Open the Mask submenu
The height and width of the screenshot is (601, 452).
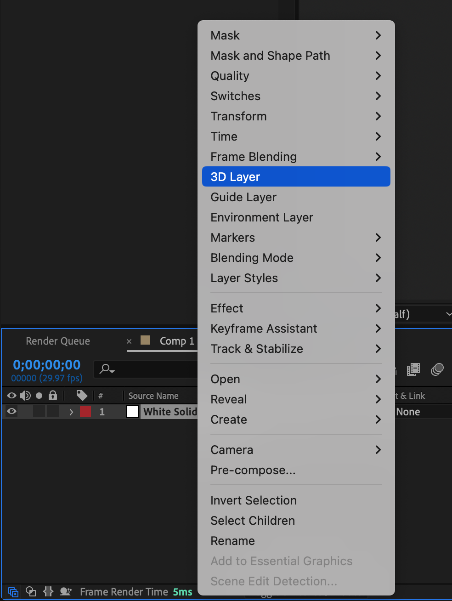pos(296,35)
